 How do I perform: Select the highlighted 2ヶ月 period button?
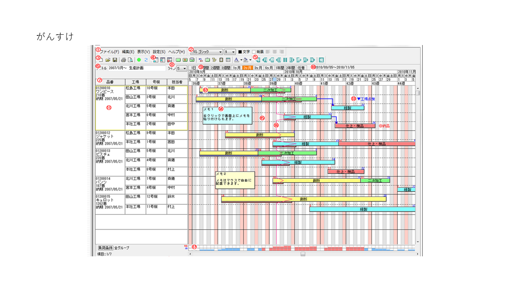[247, 67]
